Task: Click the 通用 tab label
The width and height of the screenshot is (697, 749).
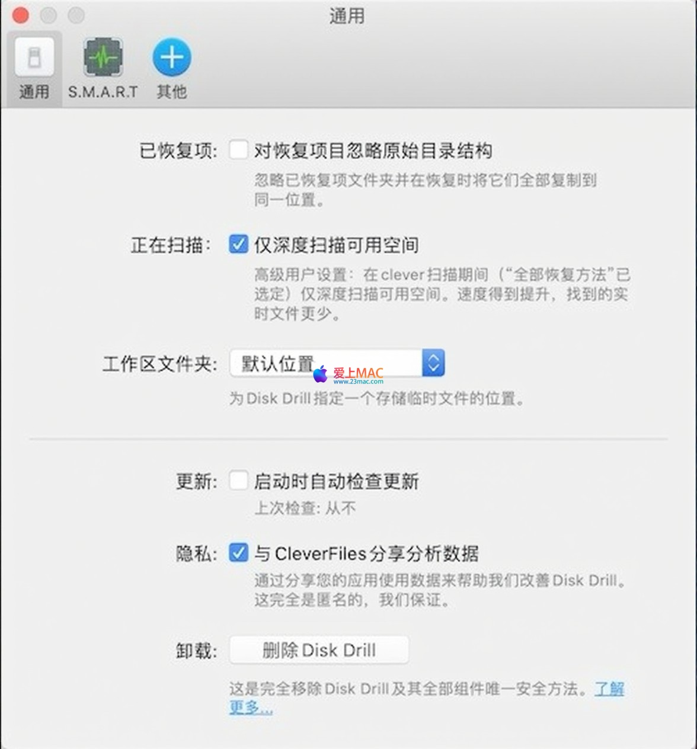Action: 34,92
